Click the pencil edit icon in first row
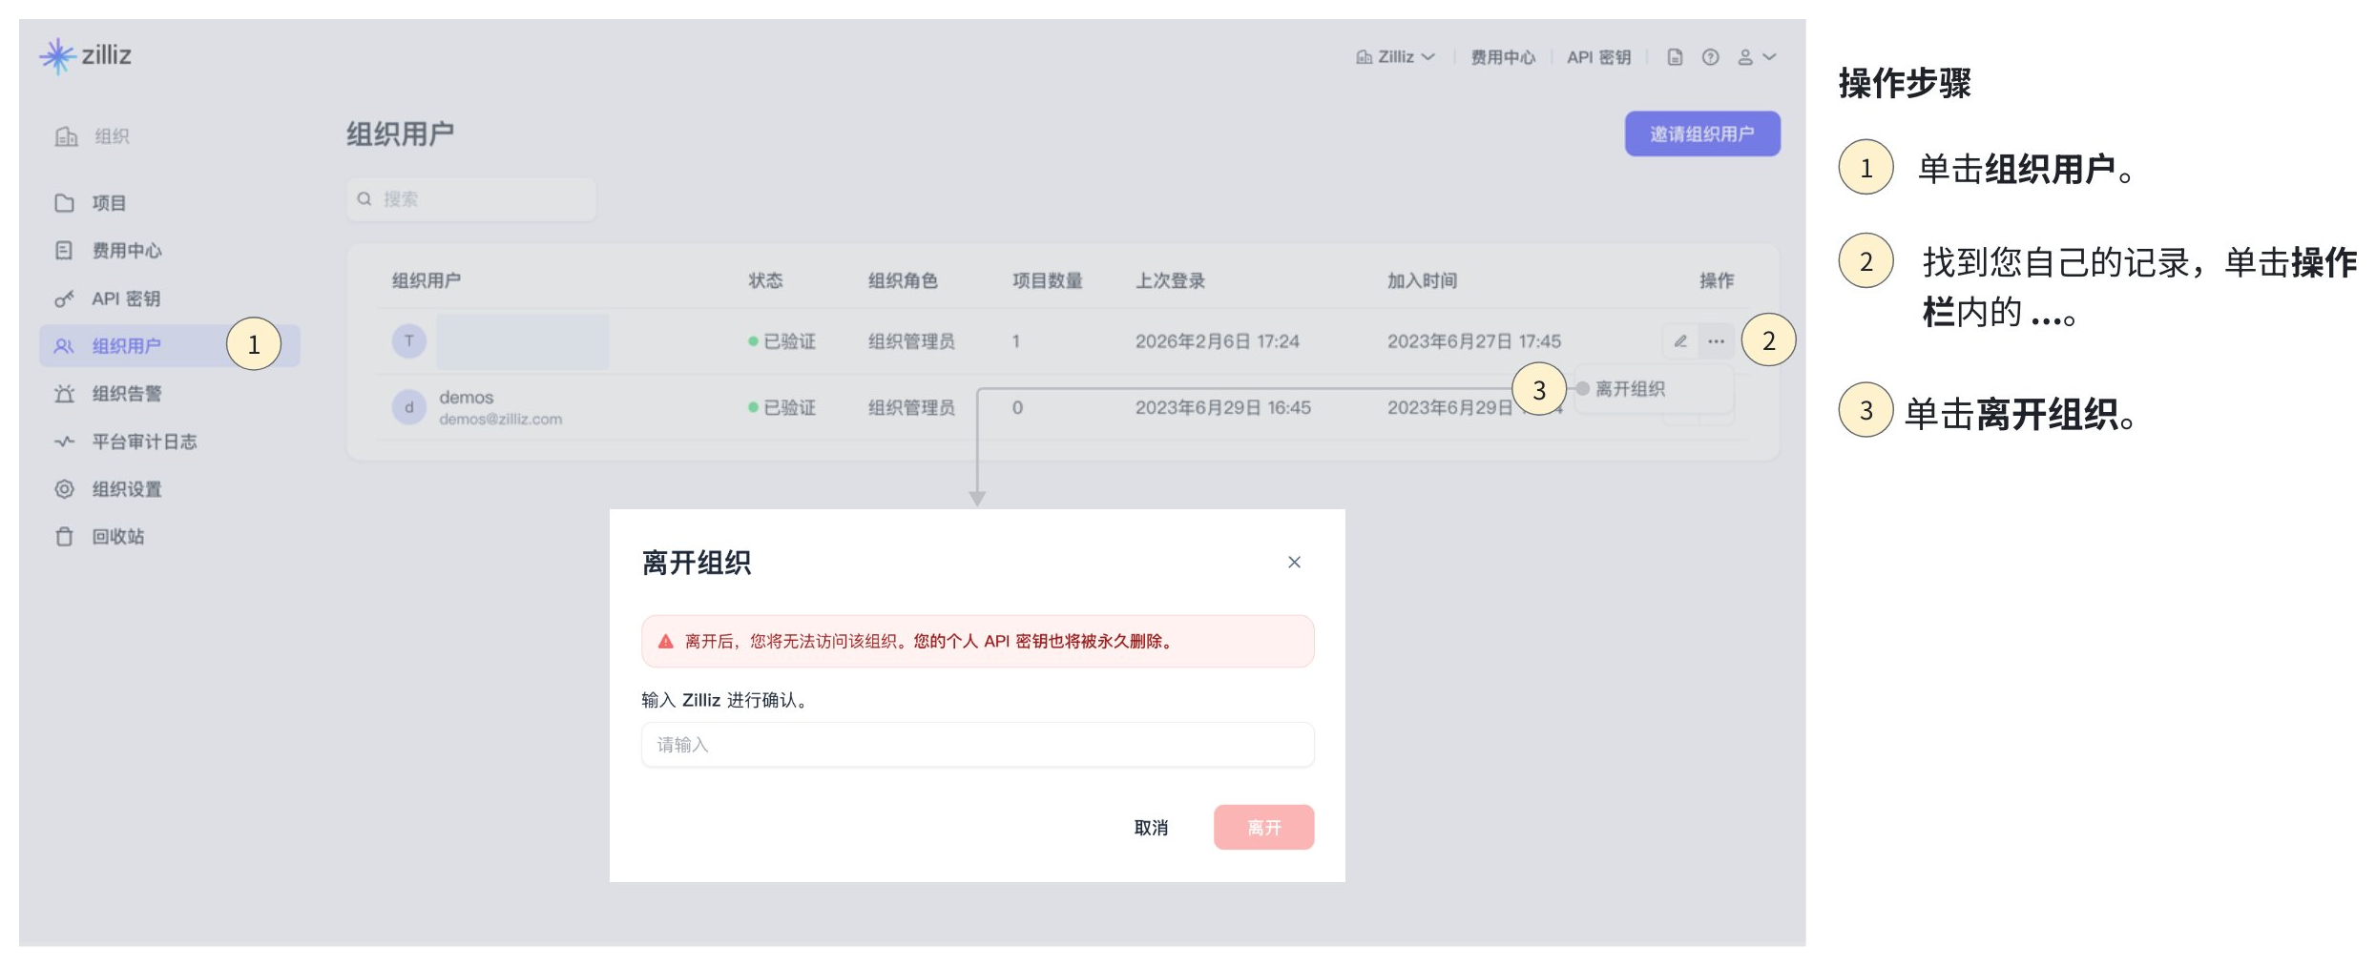 pyautogui.click(x=1680, y=341)
